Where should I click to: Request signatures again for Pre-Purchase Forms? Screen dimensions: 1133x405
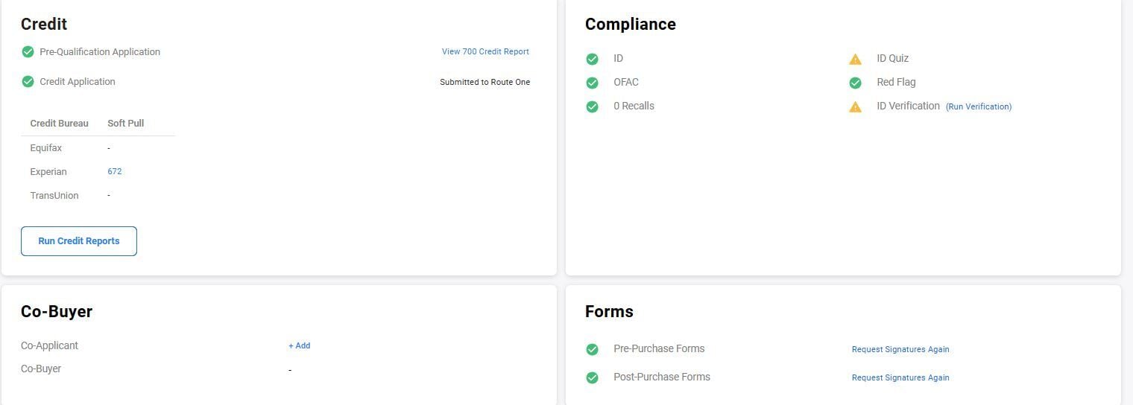[900, 349]
